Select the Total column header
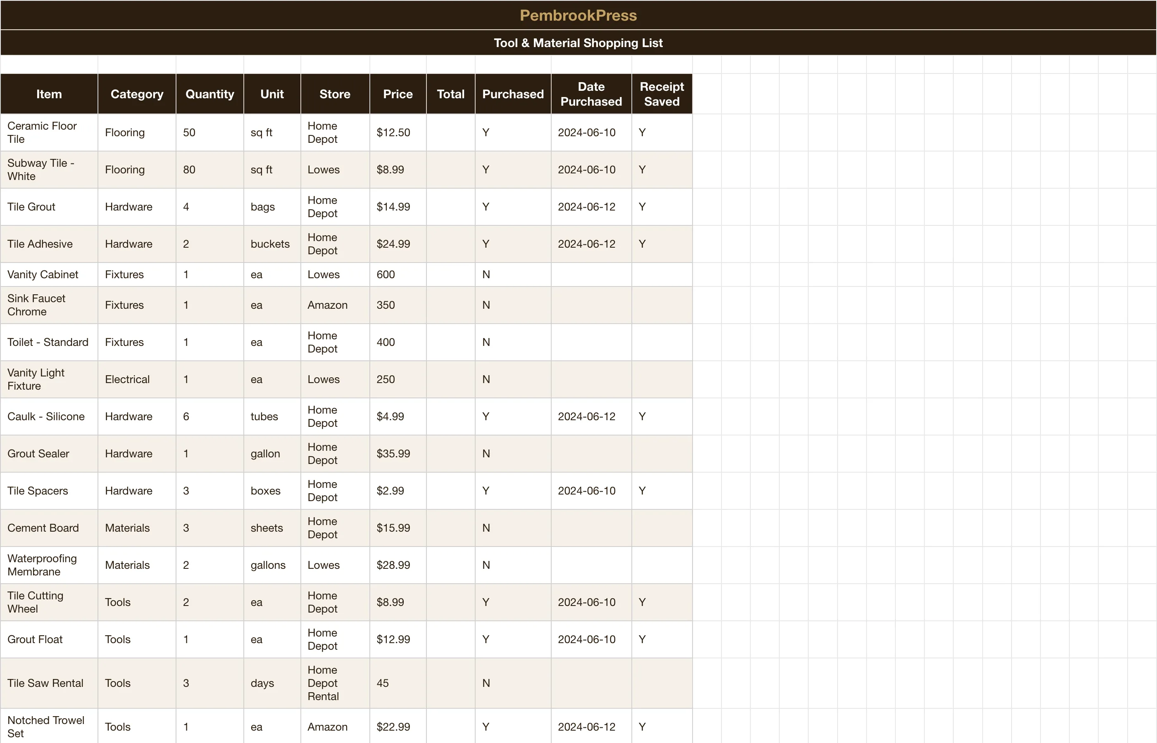1157x743 pixels. tap(450, 94)
